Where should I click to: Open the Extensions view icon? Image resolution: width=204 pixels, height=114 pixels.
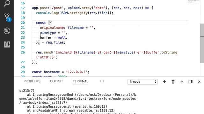tap(7, 44)
